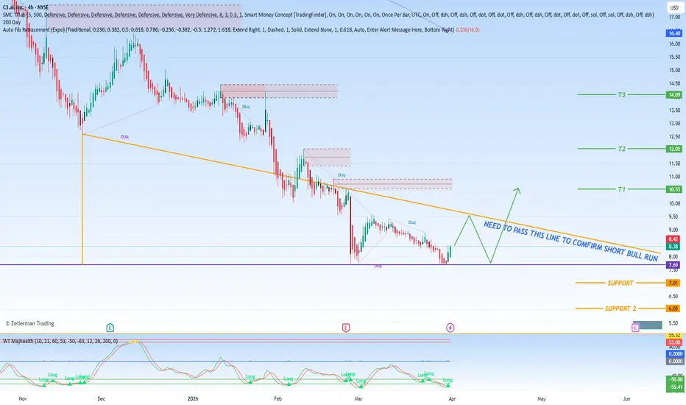Screen dimensions: 686x405
Task: Click the purple 7.69 price tag
Action: click(x=673, y=265)
